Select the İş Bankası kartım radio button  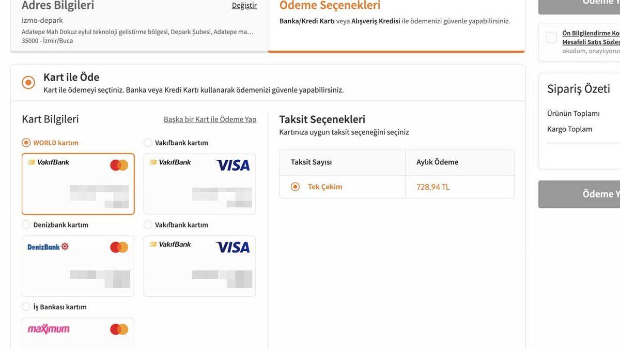click(x=25, y=307)
